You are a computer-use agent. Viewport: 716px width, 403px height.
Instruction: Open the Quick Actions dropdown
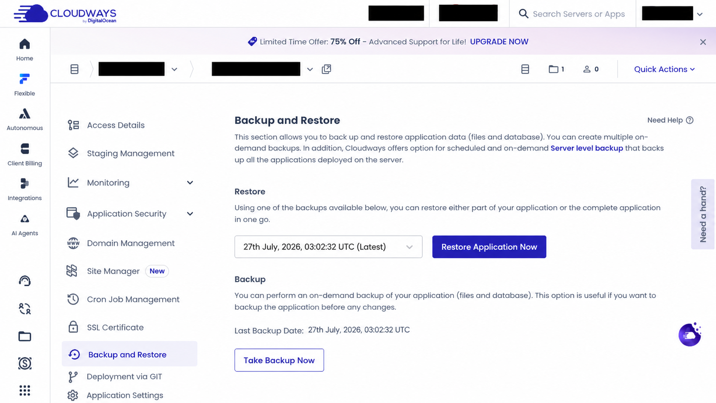[664, 69]
